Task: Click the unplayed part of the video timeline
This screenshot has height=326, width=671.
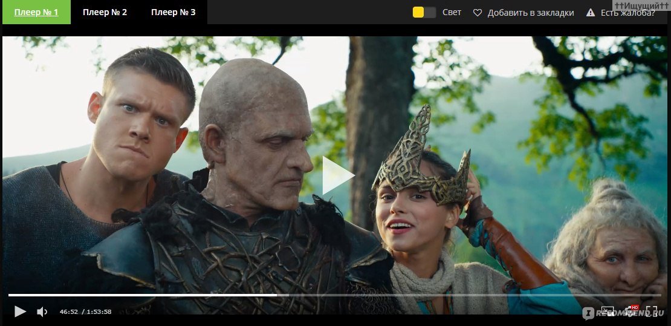Action: tap(465, 295)
